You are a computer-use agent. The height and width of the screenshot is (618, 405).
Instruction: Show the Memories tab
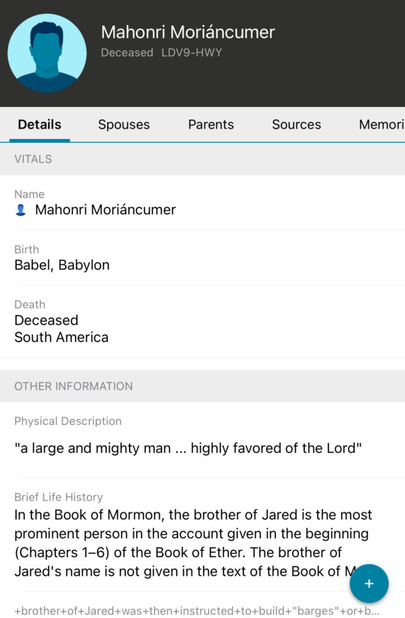pyautogui.click(x=381, y=125)
